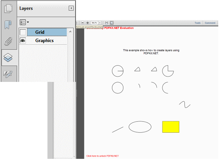Image resolution: width=219 pixels, height=160 pixels.
Task: Open the Signatures panel icon
Action: pyautogui.click(x=8, y=74)
